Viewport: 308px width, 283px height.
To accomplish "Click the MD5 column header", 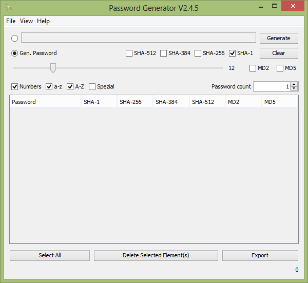I will [x=280, y=102].
